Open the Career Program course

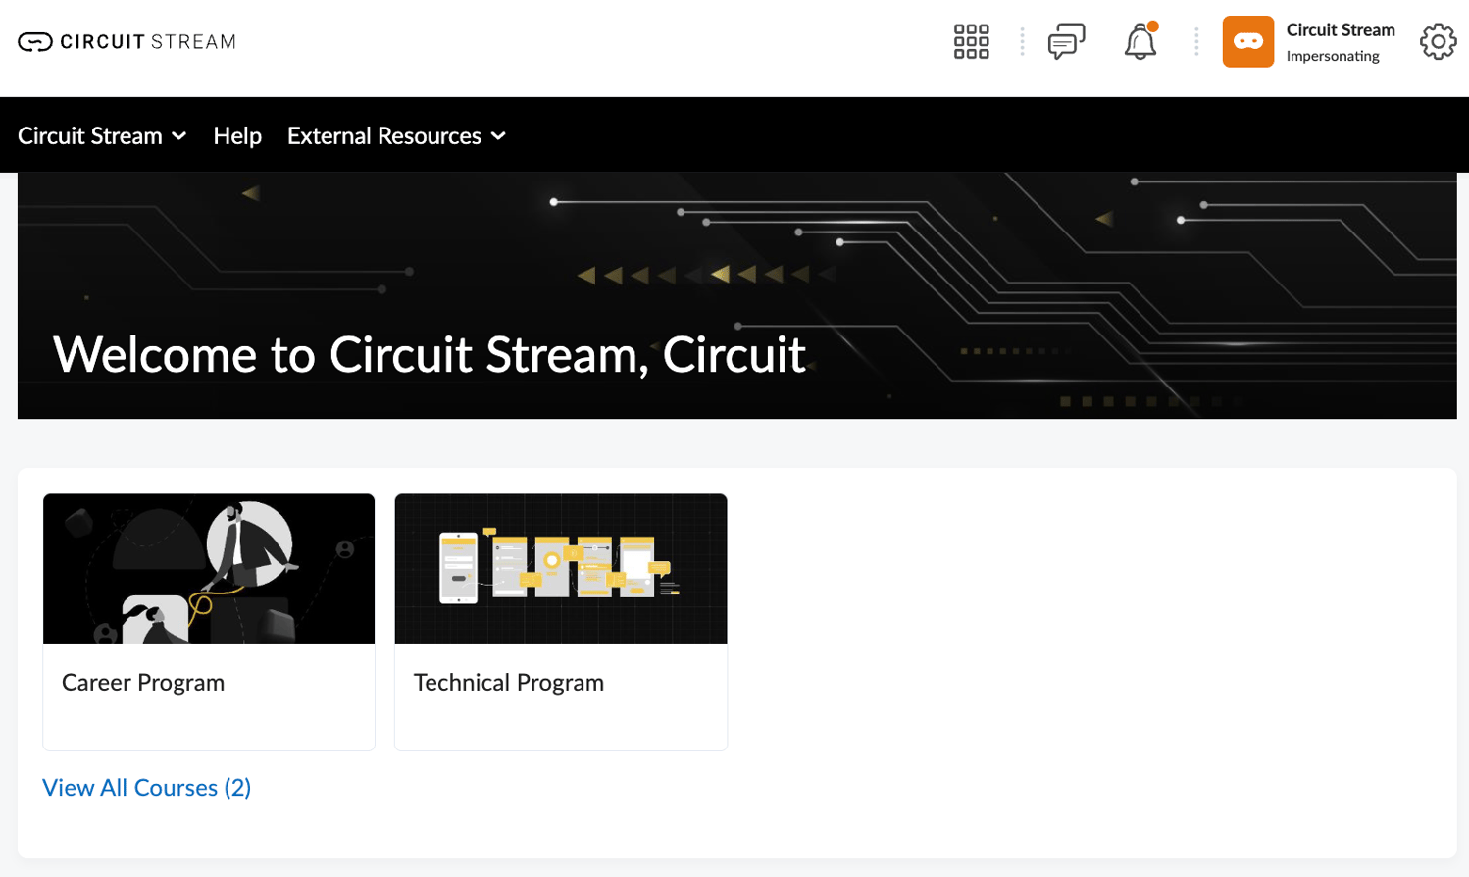tap(143, 683)
